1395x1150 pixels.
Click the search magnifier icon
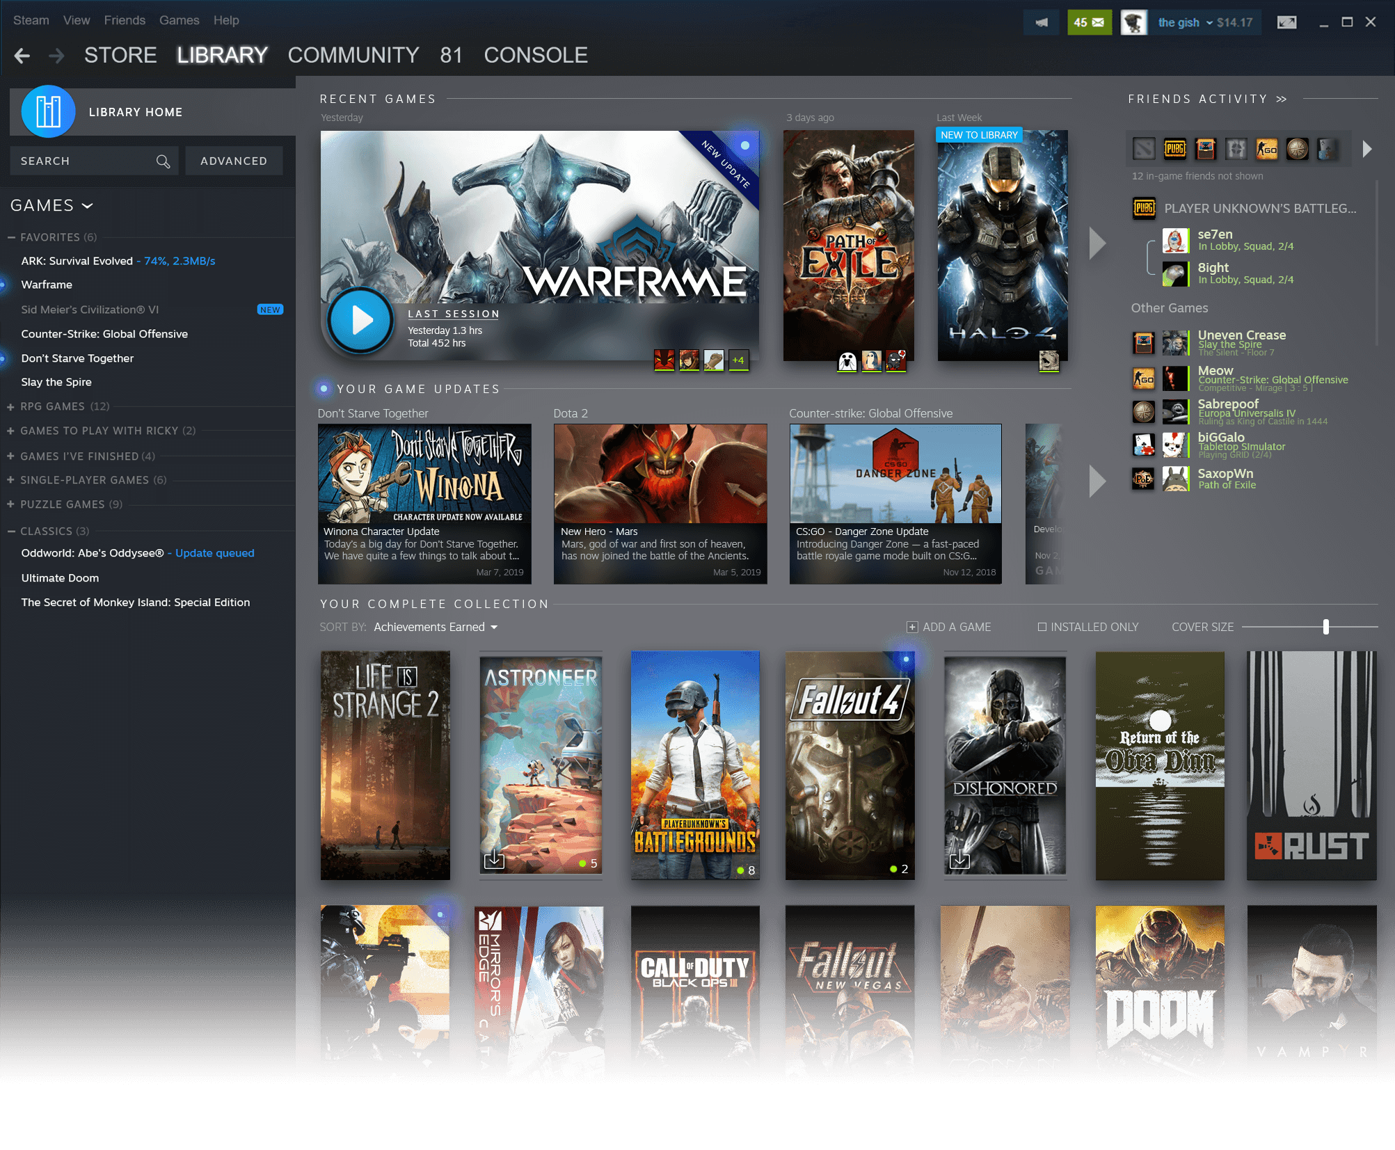(163, 161)
